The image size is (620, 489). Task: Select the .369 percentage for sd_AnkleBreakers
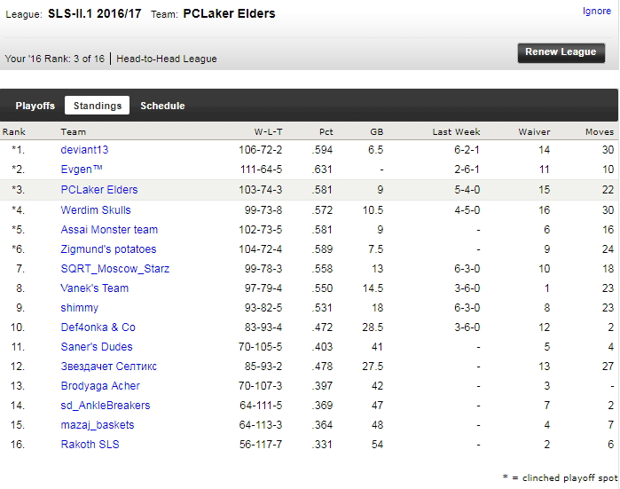coord(322,405)
